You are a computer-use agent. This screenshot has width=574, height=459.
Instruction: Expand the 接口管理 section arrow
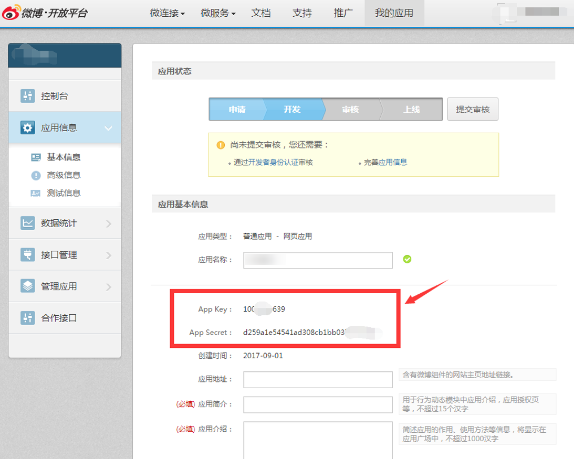click(x=109, y=255)
